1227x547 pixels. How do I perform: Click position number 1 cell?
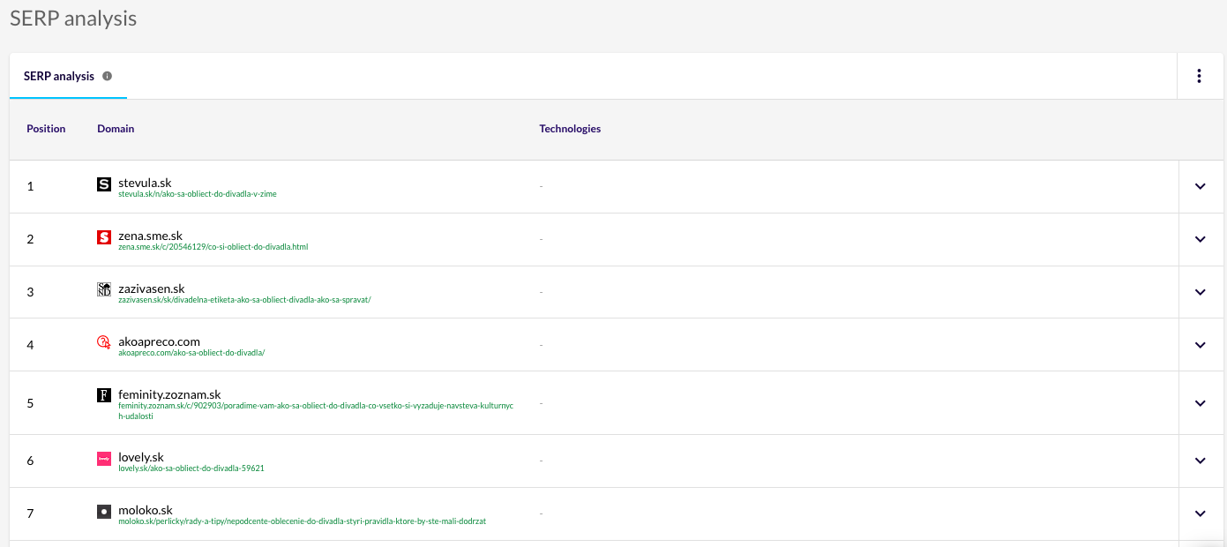pyautogui.click(x=30, y=186)
